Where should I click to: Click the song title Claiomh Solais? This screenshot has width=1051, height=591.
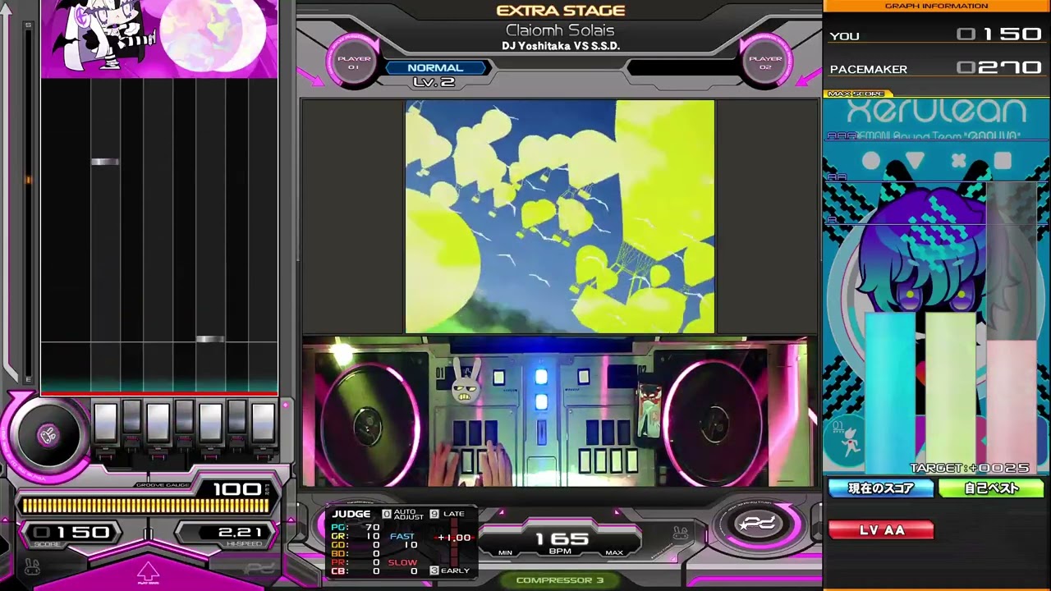click(x=560, y=30)
